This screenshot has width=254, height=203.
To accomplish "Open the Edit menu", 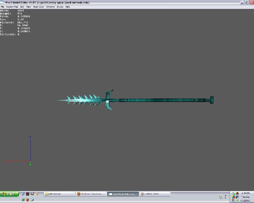I will tap(22, 7).
